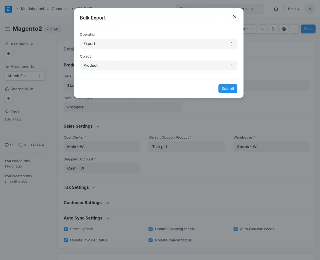Open the Object dropdown

pos(158,66)
